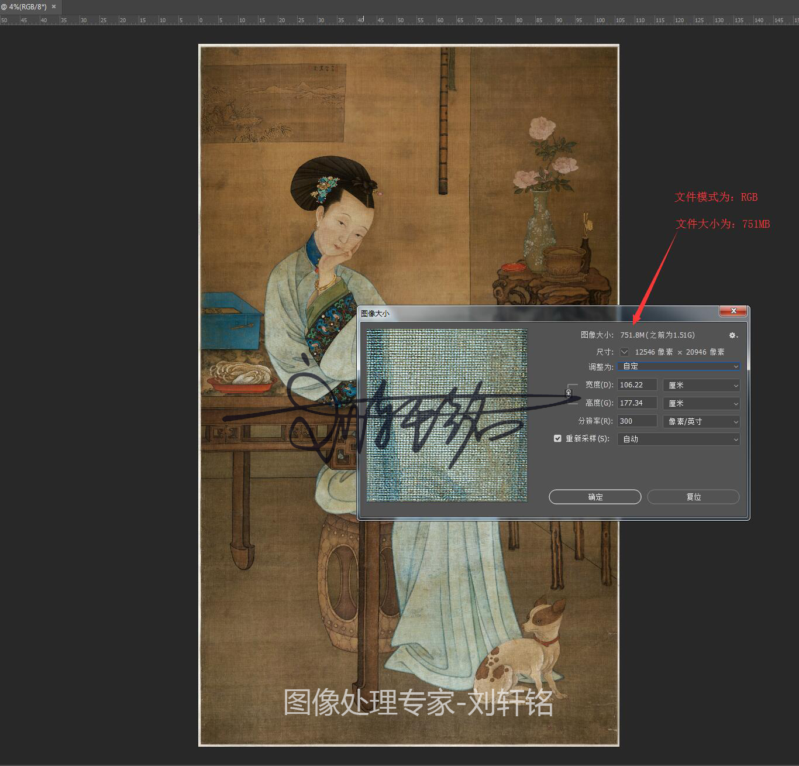This screenshot has height=766, width=799.
Task: Open the 宽度 unit dropdown showing 厘米
Action: (701, 385)
